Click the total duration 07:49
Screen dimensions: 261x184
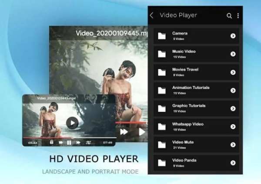pyautogui.click(x=107, y=143)
